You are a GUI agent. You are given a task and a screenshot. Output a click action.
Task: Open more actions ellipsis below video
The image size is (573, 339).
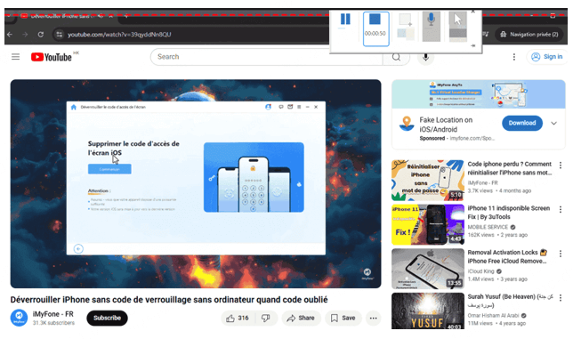[373, 319]
